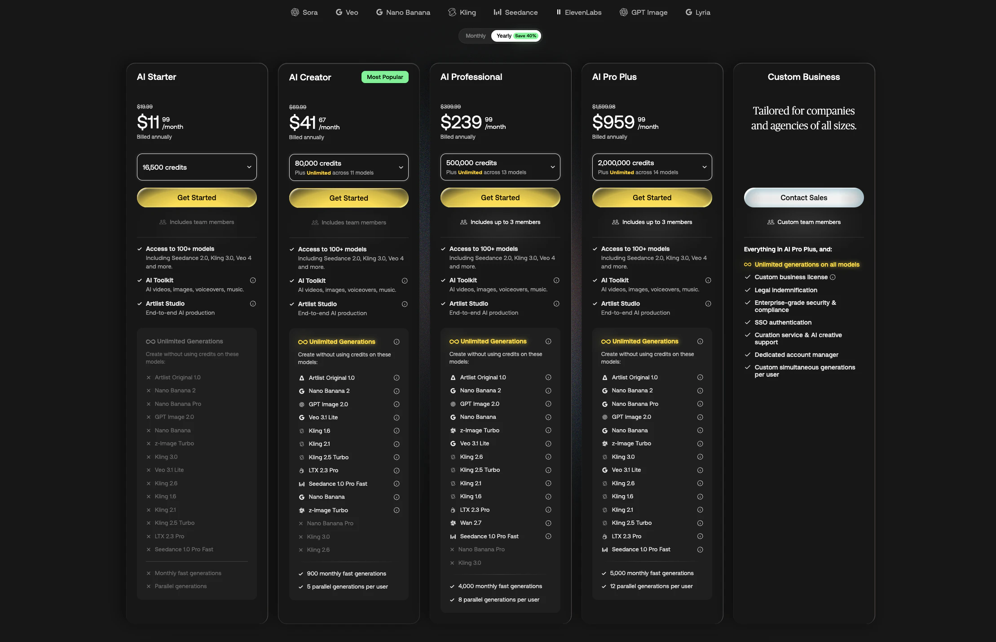996x642 pixels.
Task: Open info icon beside AI Creator's AI Toolkit
Action: coord(405,281)
